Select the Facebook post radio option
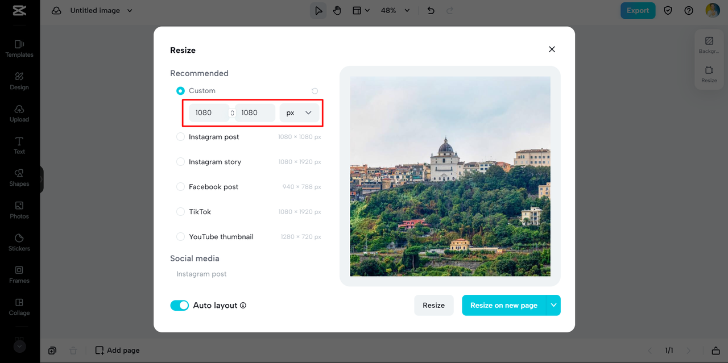 (x=180, y=187)
